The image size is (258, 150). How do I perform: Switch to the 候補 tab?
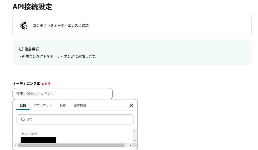(x=23, y=105)
